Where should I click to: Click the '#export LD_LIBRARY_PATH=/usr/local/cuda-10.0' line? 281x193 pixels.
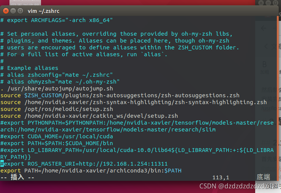pos(137,150)
